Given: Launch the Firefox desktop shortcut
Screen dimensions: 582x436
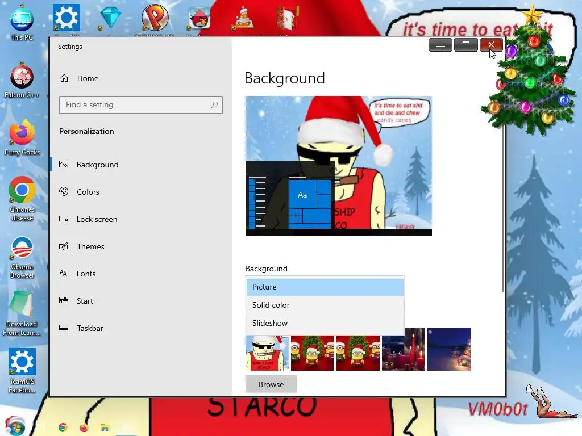Looking at the screenshot, I should 22,137.
